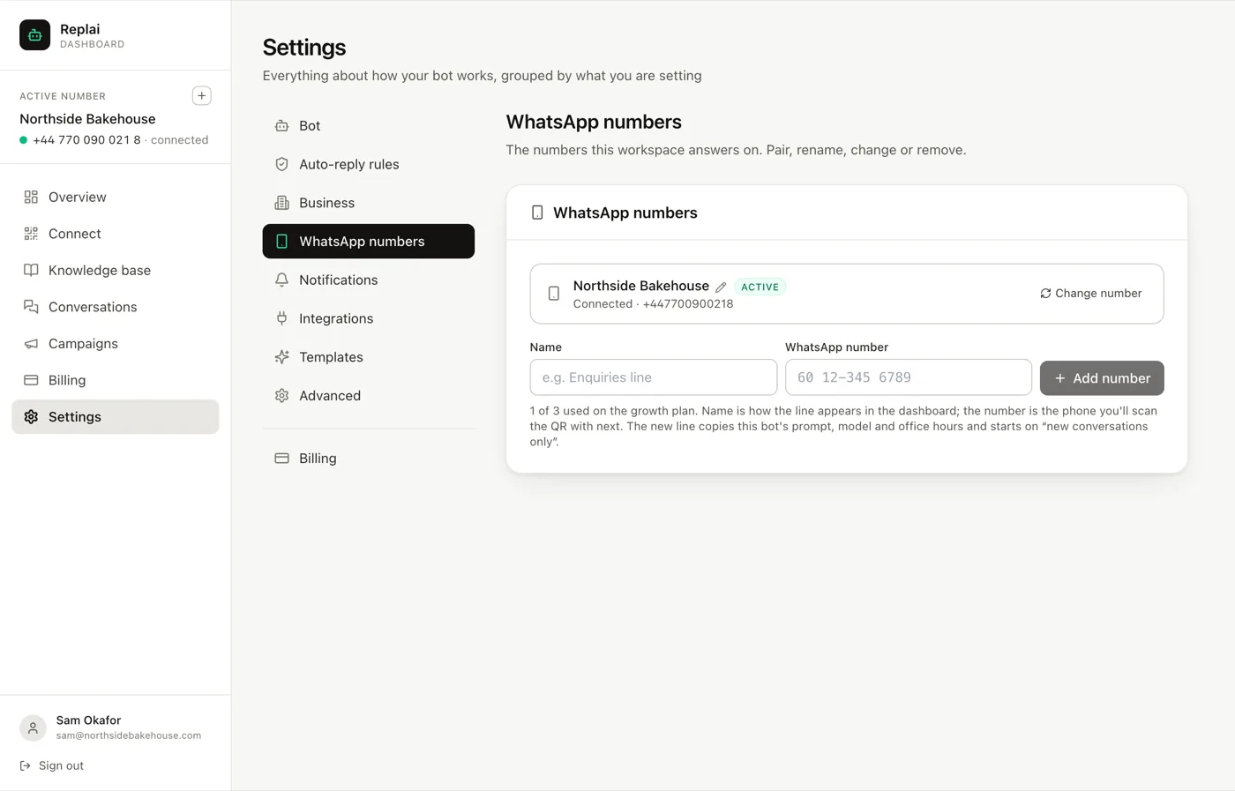The height and width of the screenshot is (791, 1235).
Task: Click the Conversations chat bubbles icon
Action: tap(31, 307)
